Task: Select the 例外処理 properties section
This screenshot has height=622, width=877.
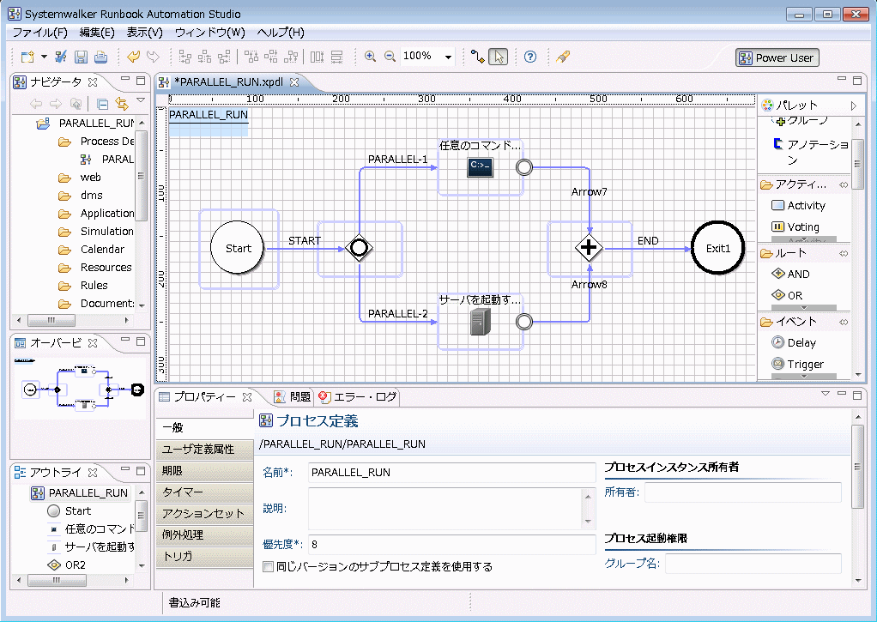Action: tap(205, 534)
